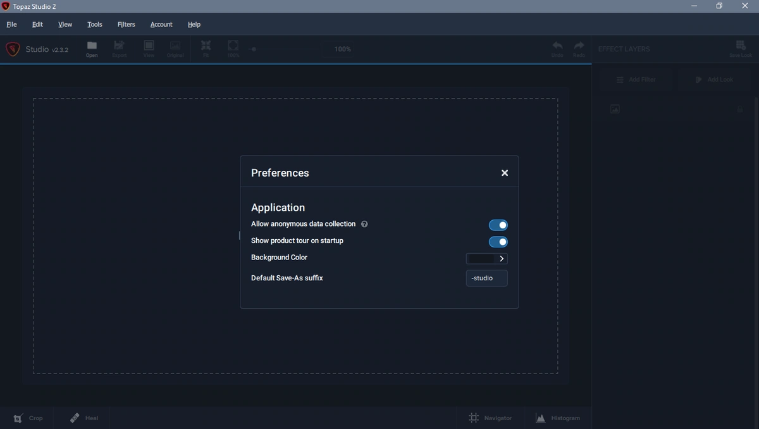Screen dimensions: 759x429
Task: Click the Original image toolbar icon
Action: 175,49
